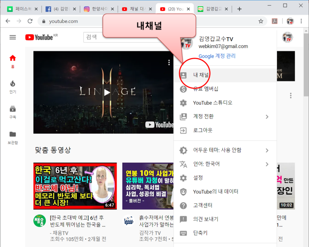Open YouTube의 내 데이터
The image size is (309, 247).
click(225, 192)
